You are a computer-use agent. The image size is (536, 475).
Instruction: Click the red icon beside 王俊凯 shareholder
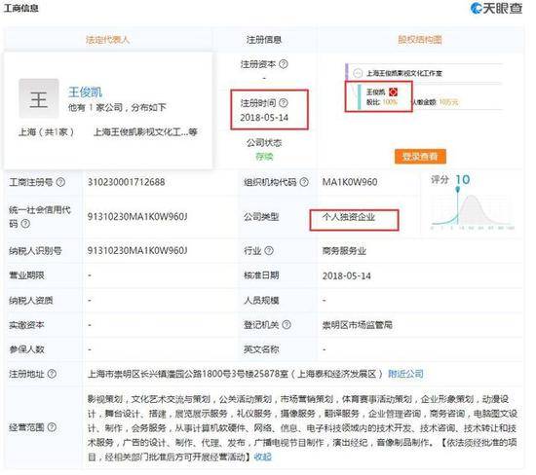pos(393,91)
